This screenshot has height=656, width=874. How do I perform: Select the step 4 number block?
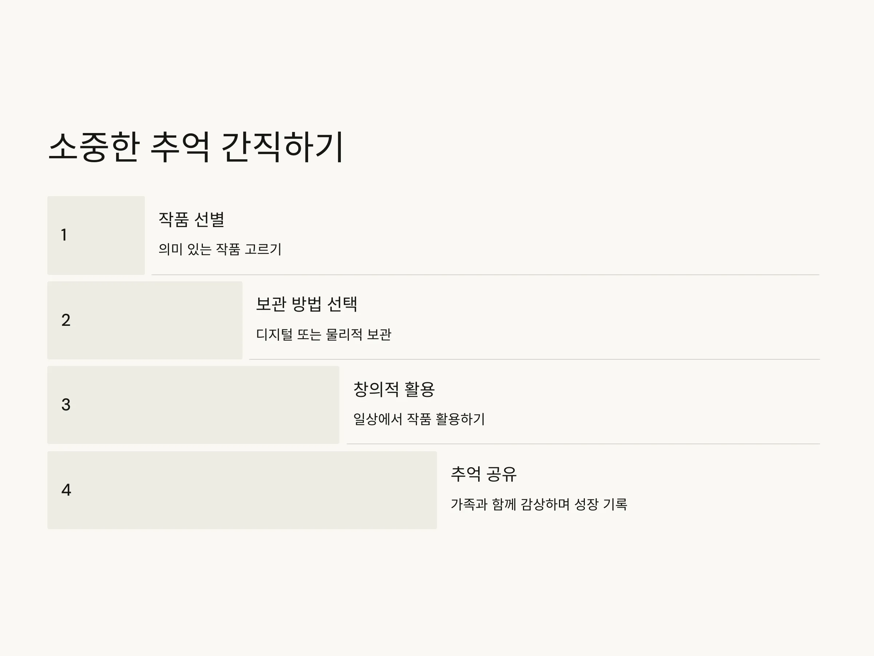click(x=242, y=490)
